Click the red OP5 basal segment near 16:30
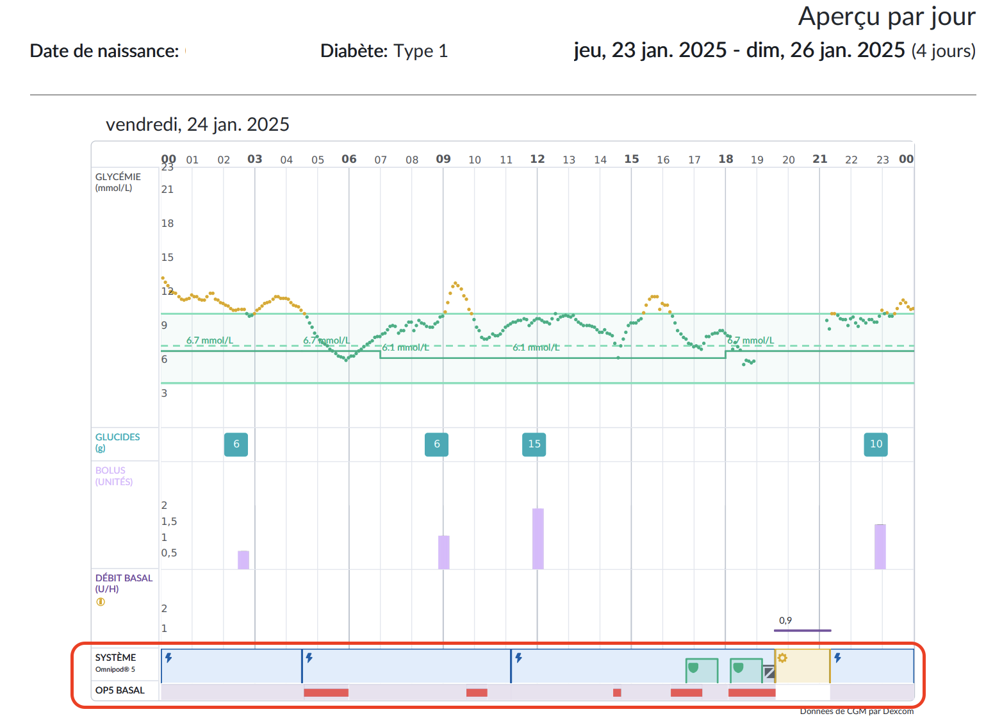Viewport: 1002px width, 723px height. [686, 693]
